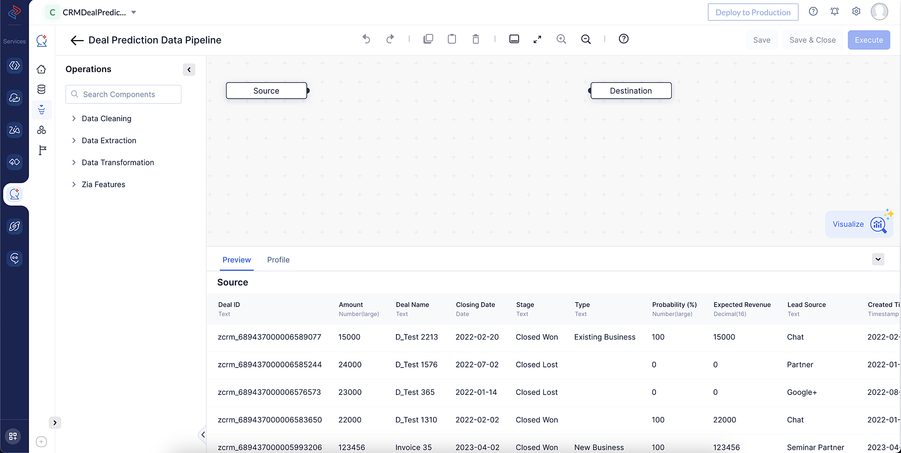Switch to the Profile tab

pos(278,260)
